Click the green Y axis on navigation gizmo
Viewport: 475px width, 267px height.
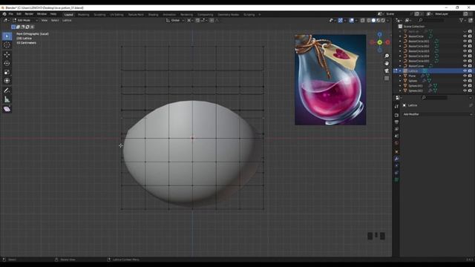(x=379, y=42)
